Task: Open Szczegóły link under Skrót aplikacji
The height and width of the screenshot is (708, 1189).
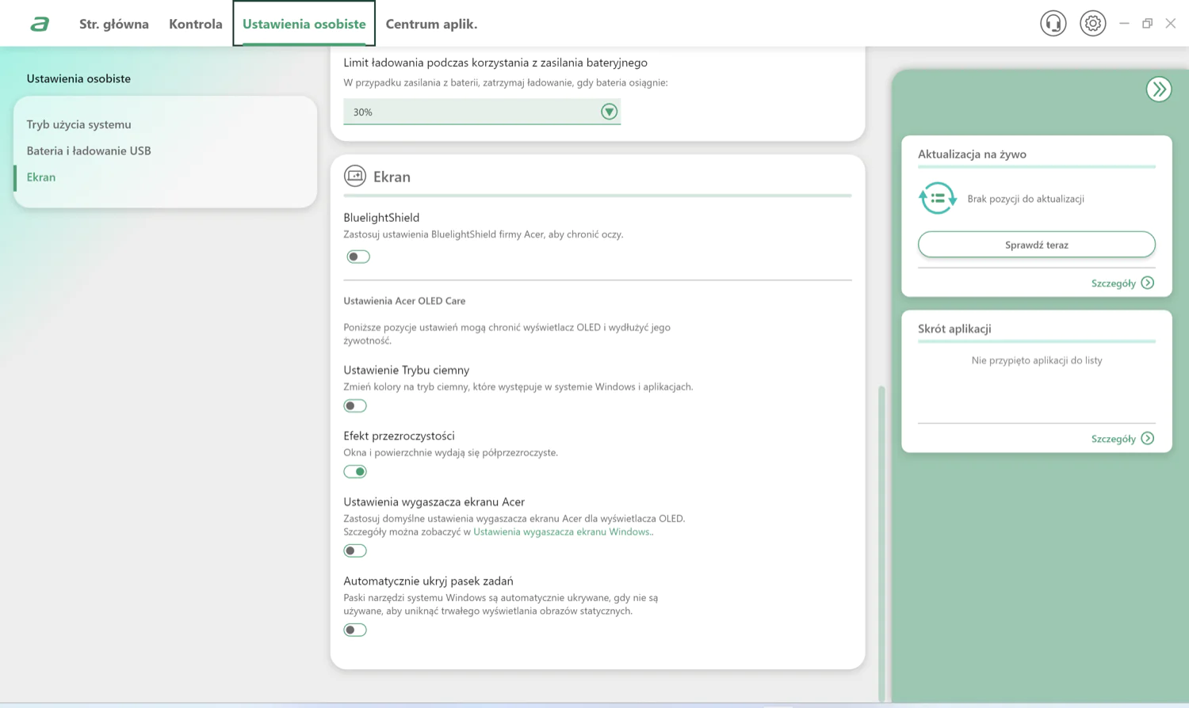Action: pyautogui.click(x=1114, y=438)
